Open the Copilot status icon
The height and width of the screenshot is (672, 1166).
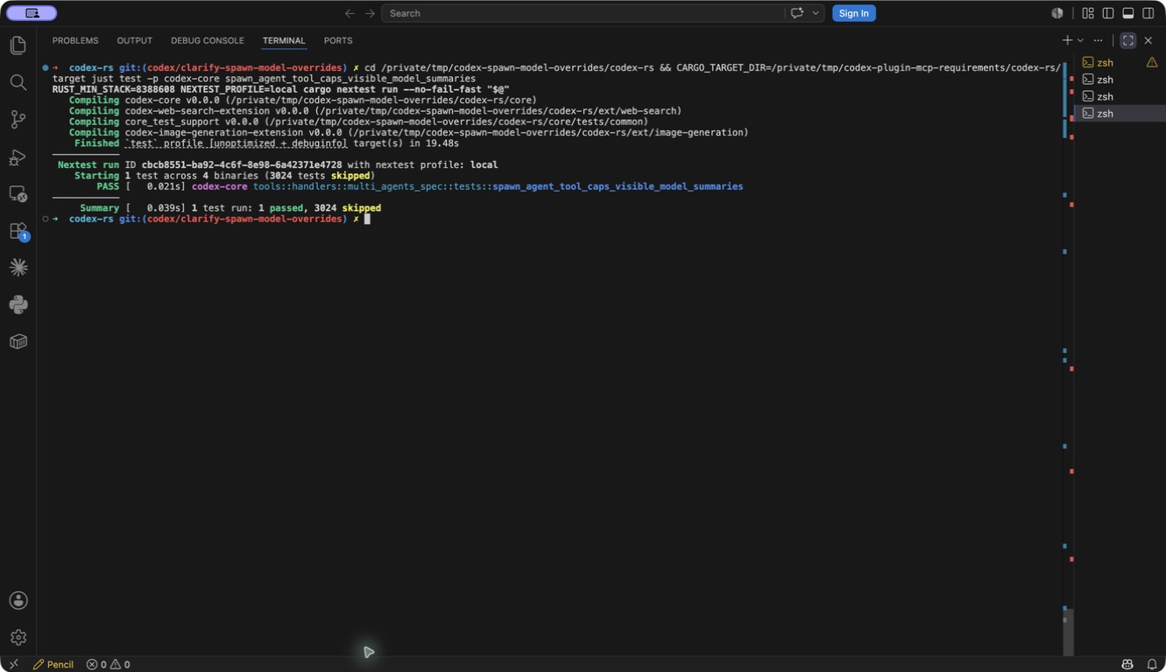coord(1127,664)
